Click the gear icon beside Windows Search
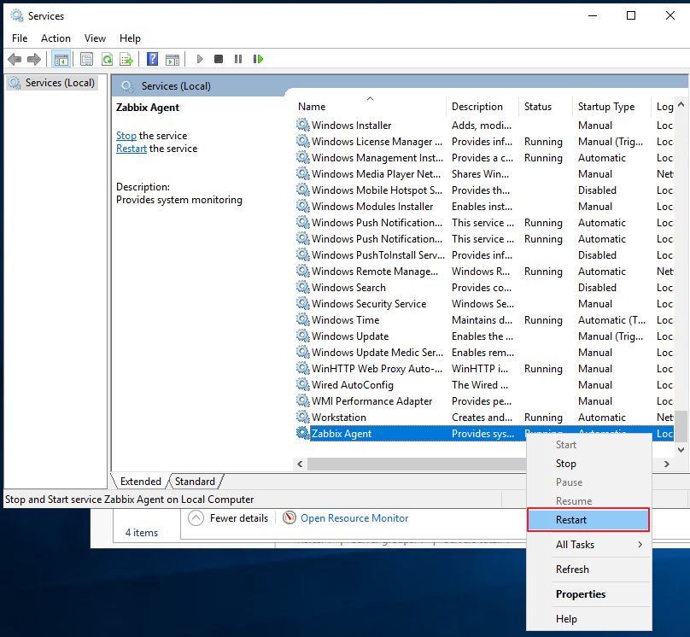 pyautogui.click(x=302, y=287)
